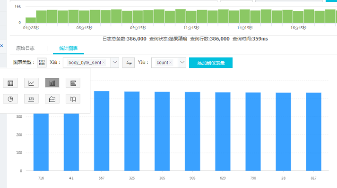Select the table chart type icon

[x=10, y=83]
